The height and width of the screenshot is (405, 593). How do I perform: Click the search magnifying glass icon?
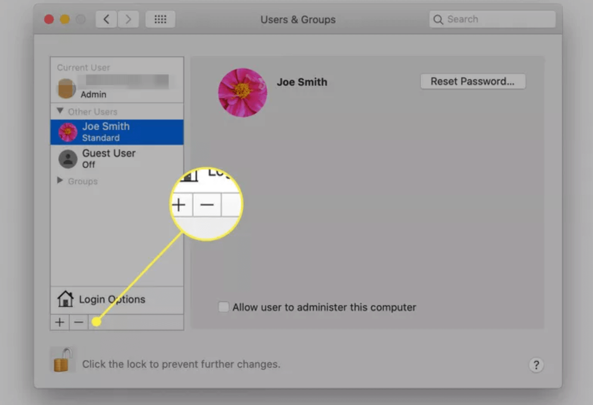[x=438, y=19]
